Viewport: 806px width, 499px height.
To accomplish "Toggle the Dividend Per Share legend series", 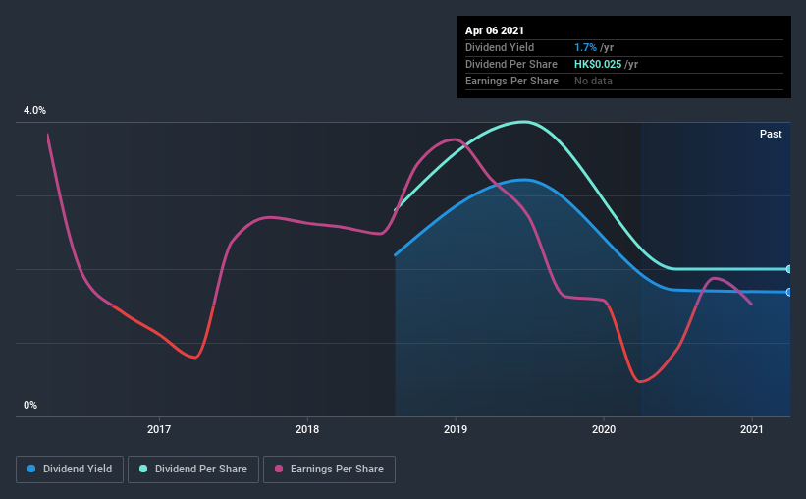I will click(193, 470).
